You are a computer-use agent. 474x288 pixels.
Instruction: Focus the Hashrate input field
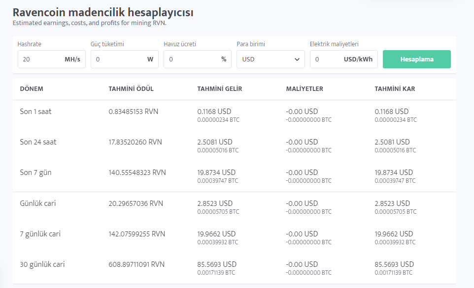51,59
